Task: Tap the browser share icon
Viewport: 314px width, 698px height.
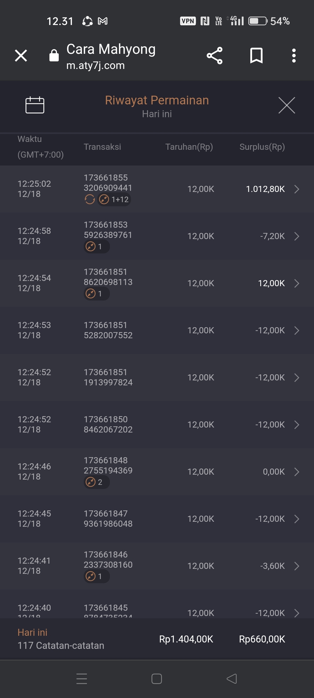Action: click(215, 56)
